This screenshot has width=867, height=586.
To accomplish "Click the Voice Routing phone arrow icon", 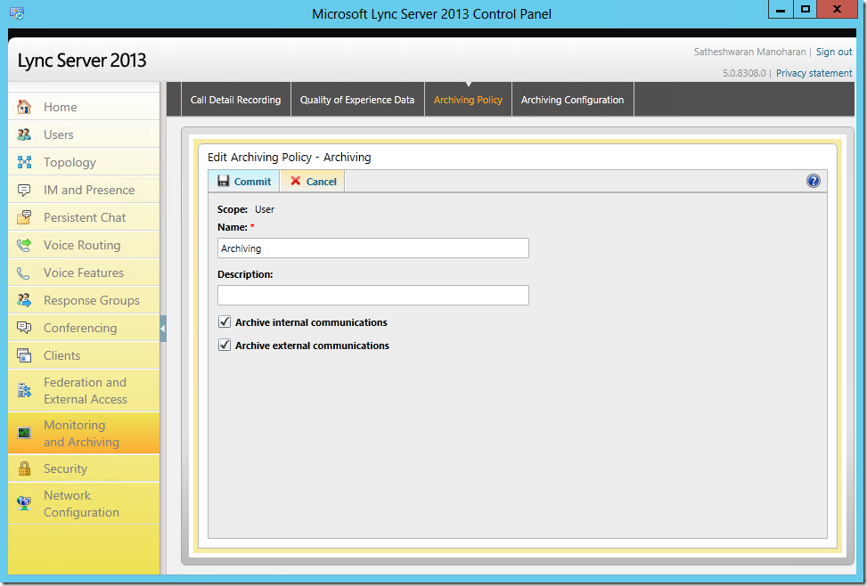I will pyautogui.click(x=24, y=245).
